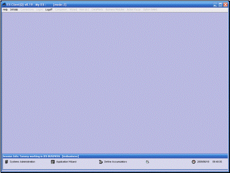Screen dimensions: 230x173
Task: Click the greyed Companion menu item
Action: click(61, 9)
